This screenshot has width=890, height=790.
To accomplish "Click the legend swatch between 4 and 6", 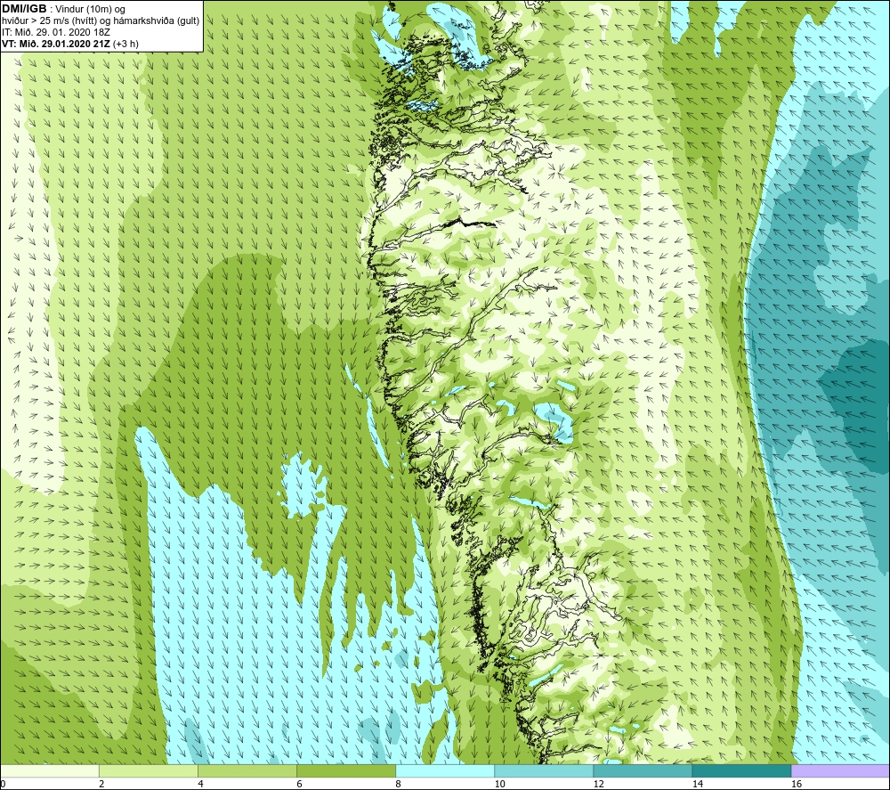I will 247,770.
